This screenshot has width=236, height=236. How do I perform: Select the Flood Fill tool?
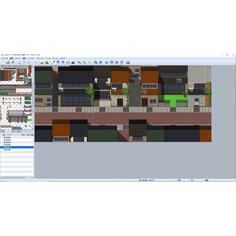[68, 63]
